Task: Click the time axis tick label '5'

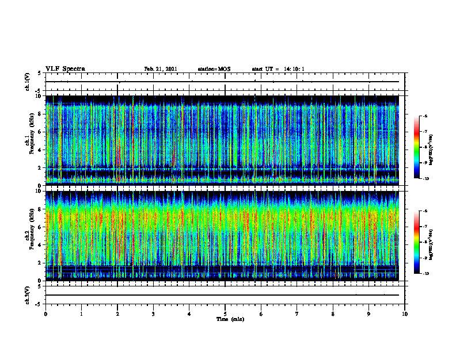Action: click(x=225, y=314)
